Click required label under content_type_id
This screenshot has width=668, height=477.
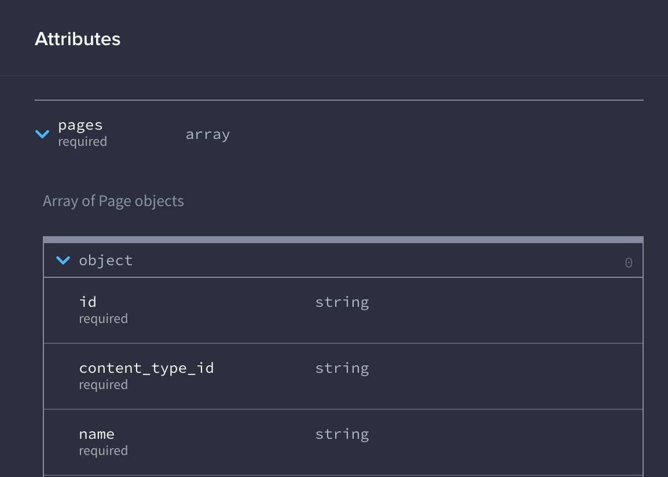[103, 385]
